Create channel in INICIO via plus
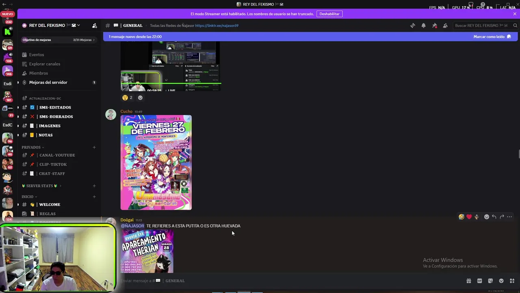Viewport: 520px width, 293px height. 94,197
